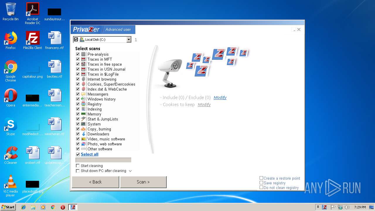This screenshot has height=211, width=375.
Task: Click the Messengers icon
Action: pos(83,94)
